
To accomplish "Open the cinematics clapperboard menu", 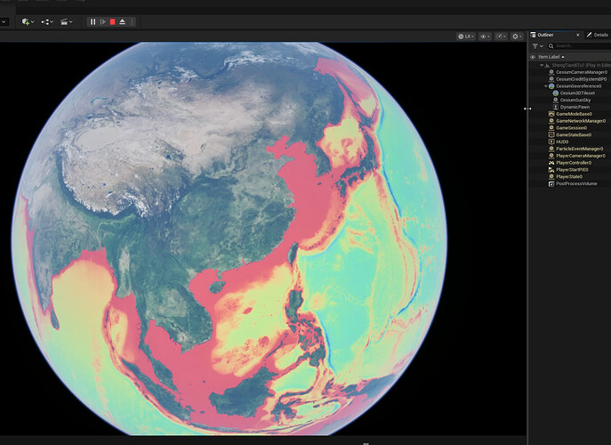I will coord(67,22).
